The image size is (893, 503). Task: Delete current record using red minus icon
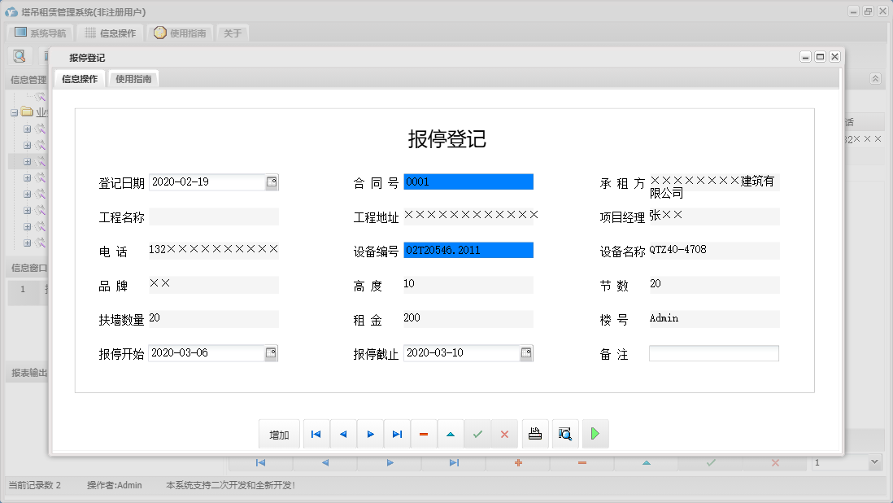click(x=424, y=434)
